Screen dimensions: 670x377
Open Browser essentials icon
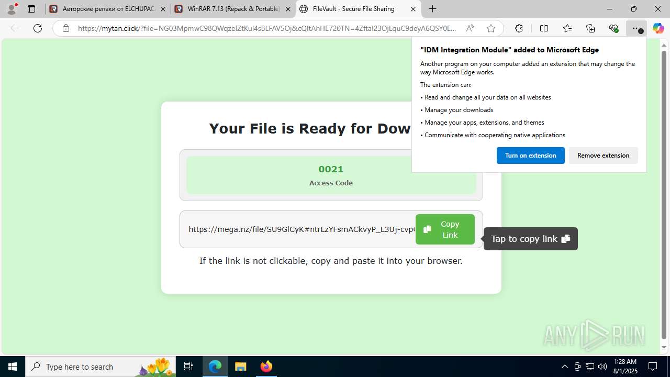click(x=613, y=28)
